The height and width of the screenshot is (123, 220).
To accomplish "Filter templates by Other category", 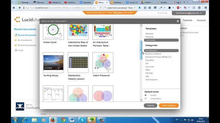I will click(x=147, y=70).
